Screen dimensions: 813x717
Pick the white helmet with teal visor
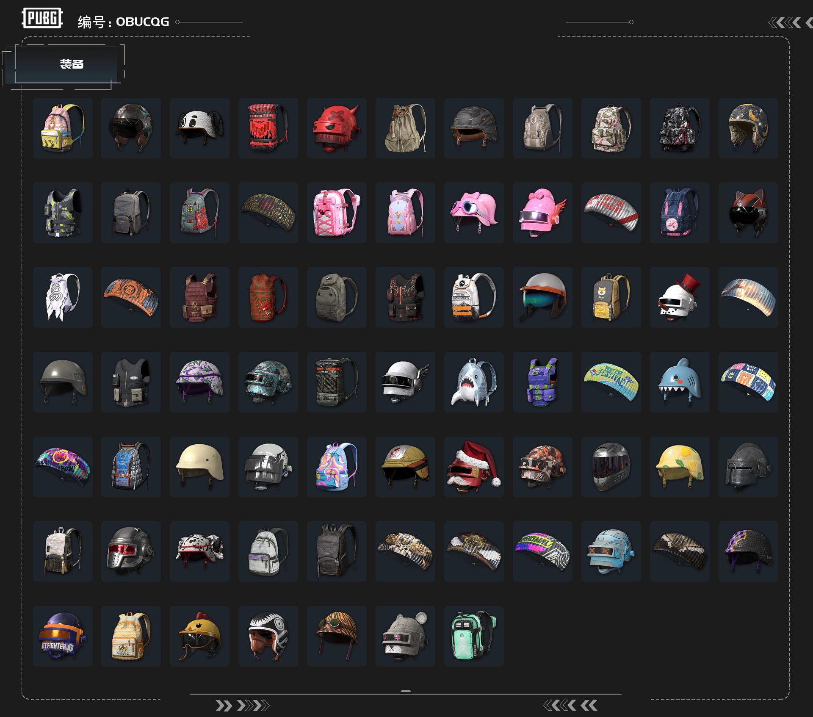543,297
